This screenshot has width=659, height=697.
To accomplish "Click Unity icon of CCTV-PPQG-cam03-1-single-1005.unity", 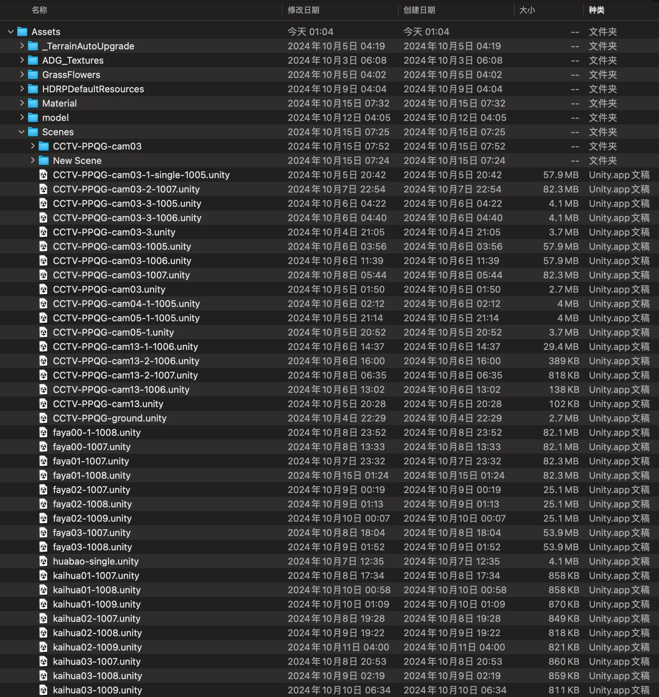I will [43, 175].
